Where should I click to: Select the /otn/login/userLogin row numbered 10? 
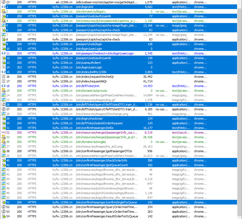[x=119, y=49]
